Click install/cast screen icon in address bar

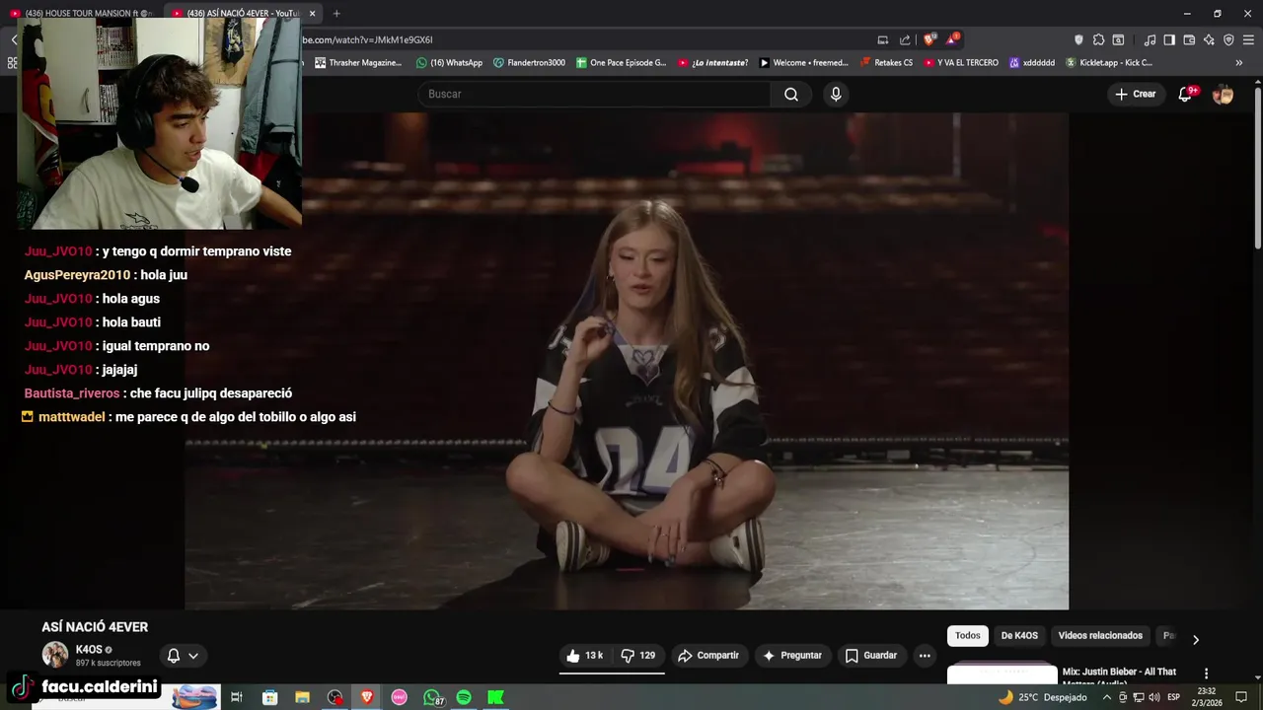[882, 39]
